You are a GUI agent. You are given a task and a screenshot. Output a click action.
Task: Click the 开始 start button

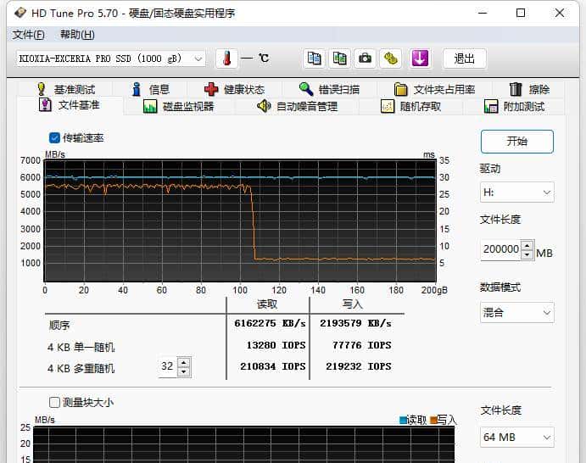tap(516, 142)
